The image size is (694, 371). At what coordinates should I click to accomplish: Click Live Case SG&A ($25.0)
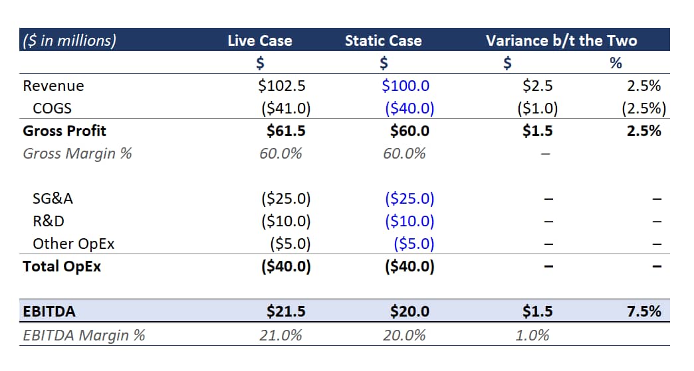(x=286, y=198)
